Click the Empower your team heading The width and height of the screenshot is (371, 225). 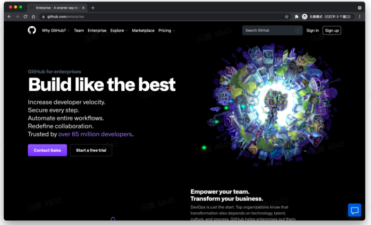pos(220,191)
